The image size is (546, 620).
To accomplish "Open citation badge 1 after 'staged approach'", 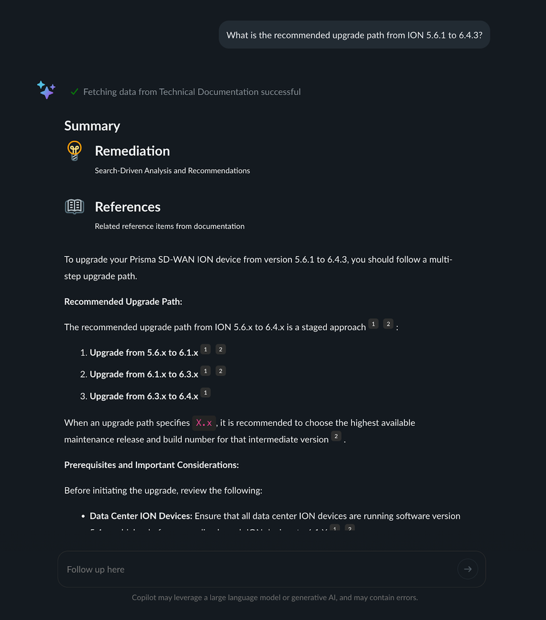I will (x=373, y=323).
